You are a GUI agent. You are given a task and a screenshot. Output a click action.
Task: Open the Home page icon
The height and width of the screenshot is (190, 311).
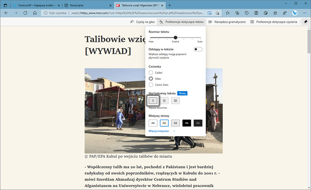pos(35,13)
